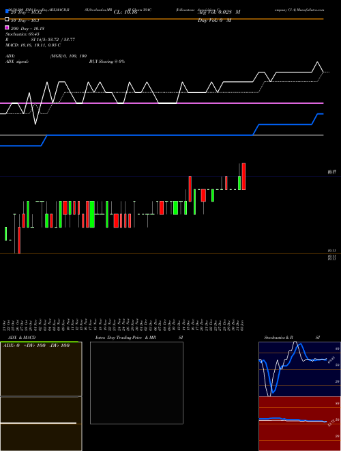The image size is (341, 451).
Task: Click the 'Stochastics: 69.43' readout
Action: click(x=22, y=34)
